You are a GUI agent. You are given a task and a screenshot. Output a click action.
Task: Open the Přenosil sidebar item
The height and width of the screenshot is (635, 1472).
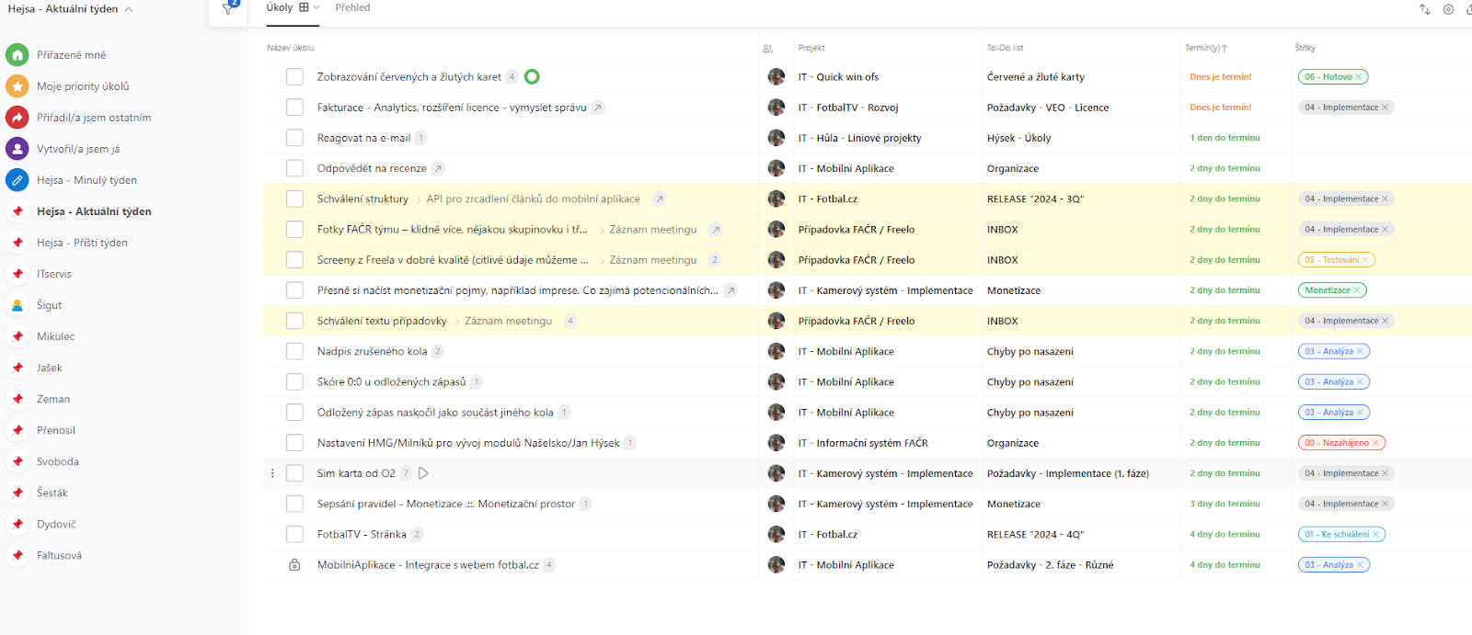tap(56, 430)
